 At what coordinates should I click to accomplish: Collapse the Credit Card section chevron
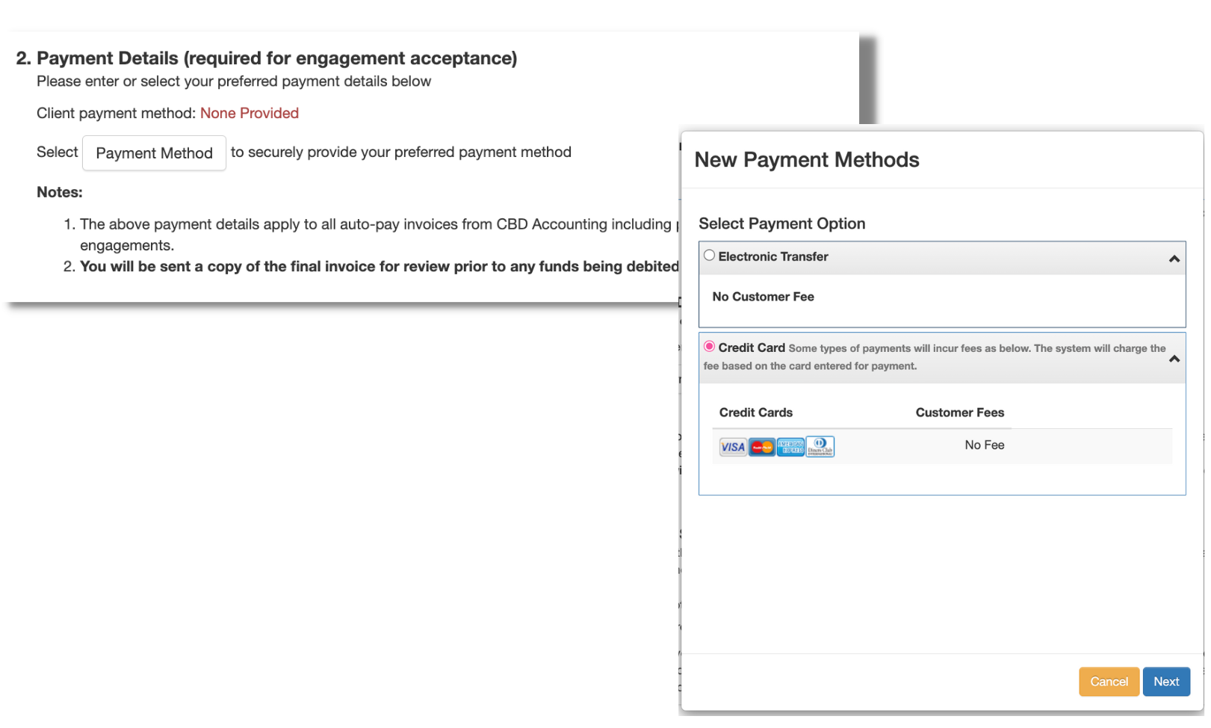1174,359
